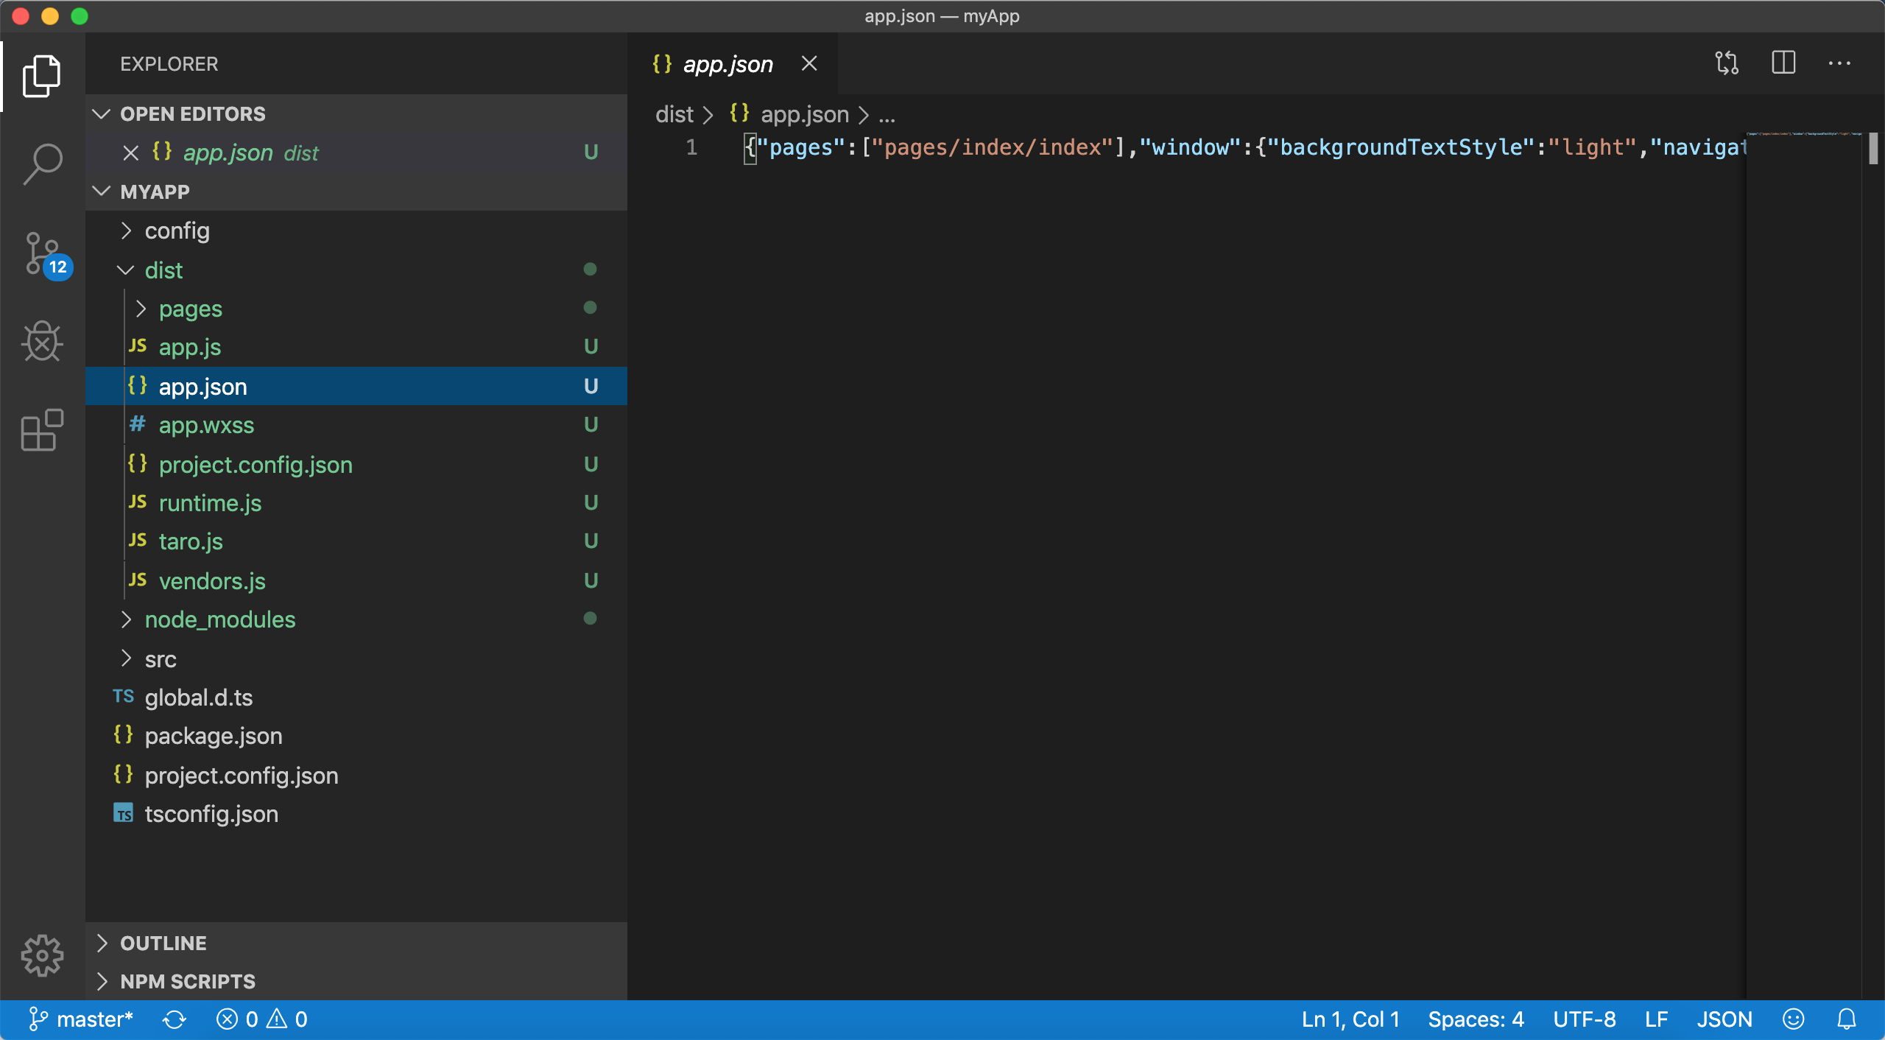Close the app.json editor tab
This screenshot has height=1040, width=1885.
tap(809, 64)
